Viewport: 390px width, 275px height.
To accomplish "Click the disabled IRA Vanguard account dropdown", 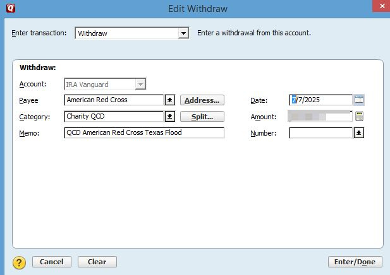I will [x=105, y=85].
